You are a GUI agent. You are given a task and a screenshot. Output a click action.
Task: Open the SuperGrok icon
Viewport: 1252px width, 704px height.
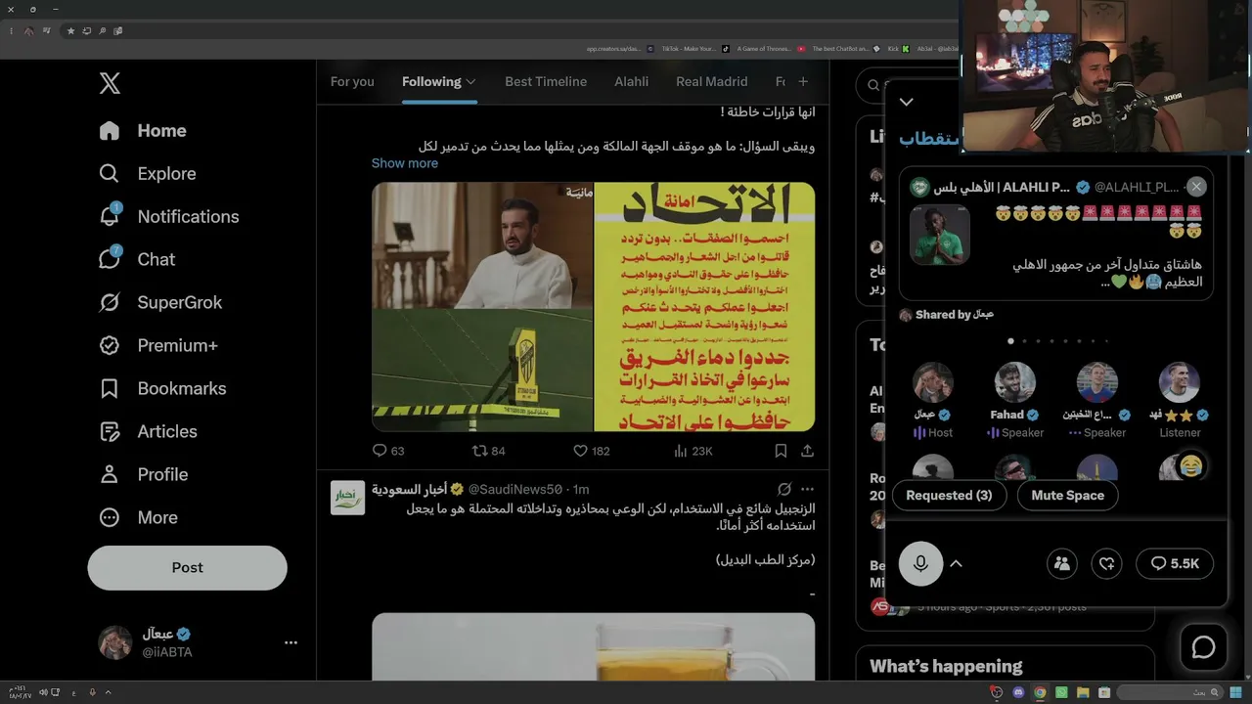pos(110,303)
